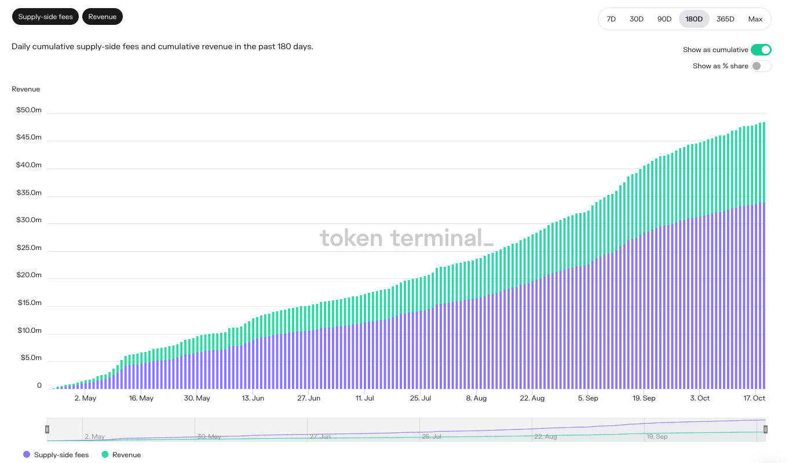Hide the Revenue series via legend label
The image size is (789, 463).
(x=127, y=455)
